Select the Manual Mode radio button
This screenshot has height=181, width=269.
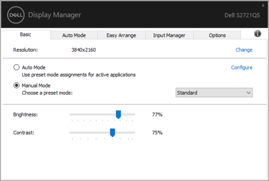tap(17, 86)
